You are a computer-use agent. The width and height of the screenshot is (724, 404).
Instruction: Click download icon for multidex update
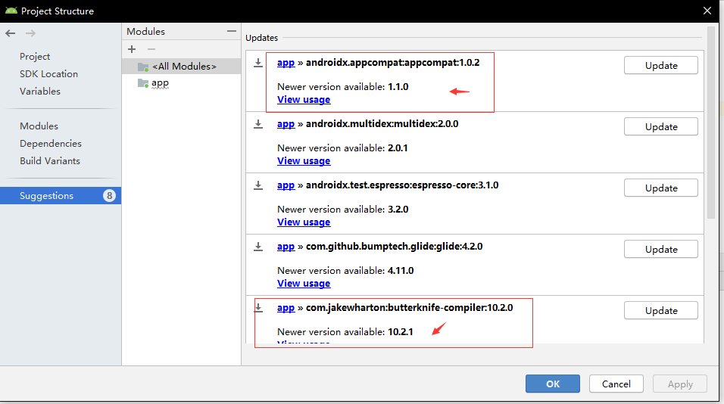coord(258,124)
